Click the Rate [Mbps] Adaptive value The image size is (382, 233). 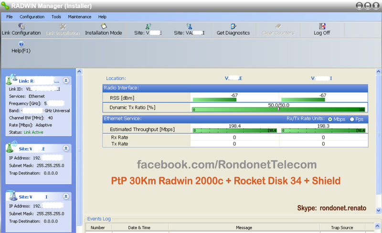coord(44,125)
